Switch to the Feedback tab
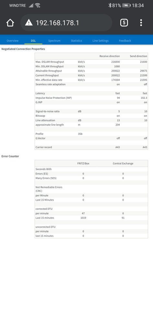Image resolution: width=153 pixels, height=333 pixels. pyautogui.click(x=125, y=41)
